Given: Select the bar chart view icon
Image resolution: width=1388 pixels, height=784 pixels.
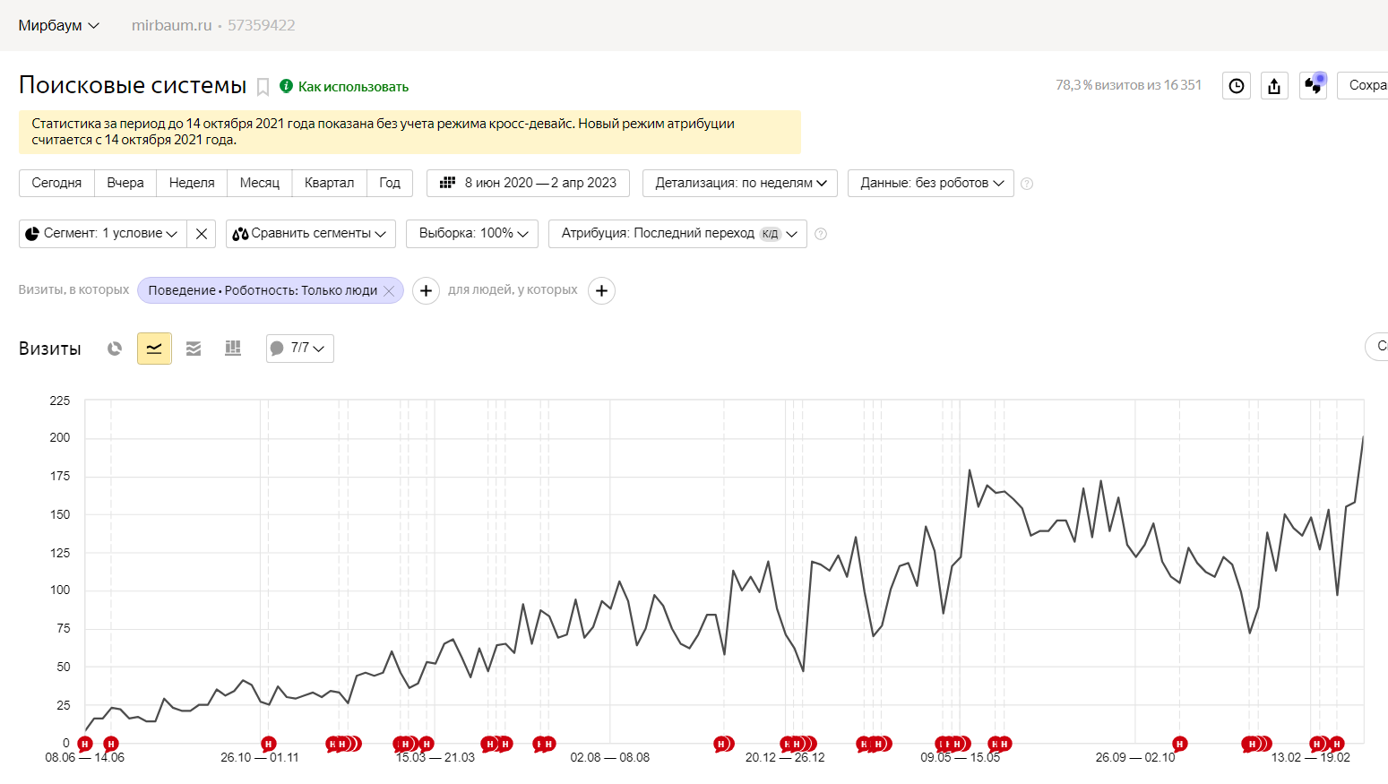Looking at the screenshot, I should (233, 349).
